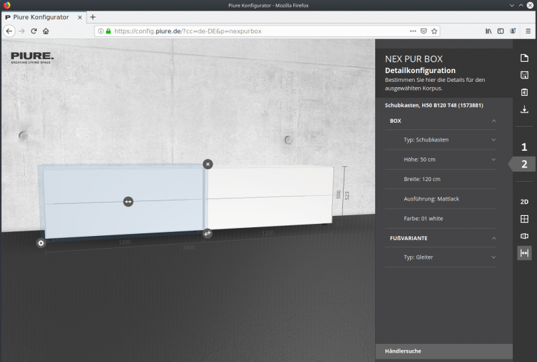Switch to 2D view
537x362 pixels.
coord(524,202)
